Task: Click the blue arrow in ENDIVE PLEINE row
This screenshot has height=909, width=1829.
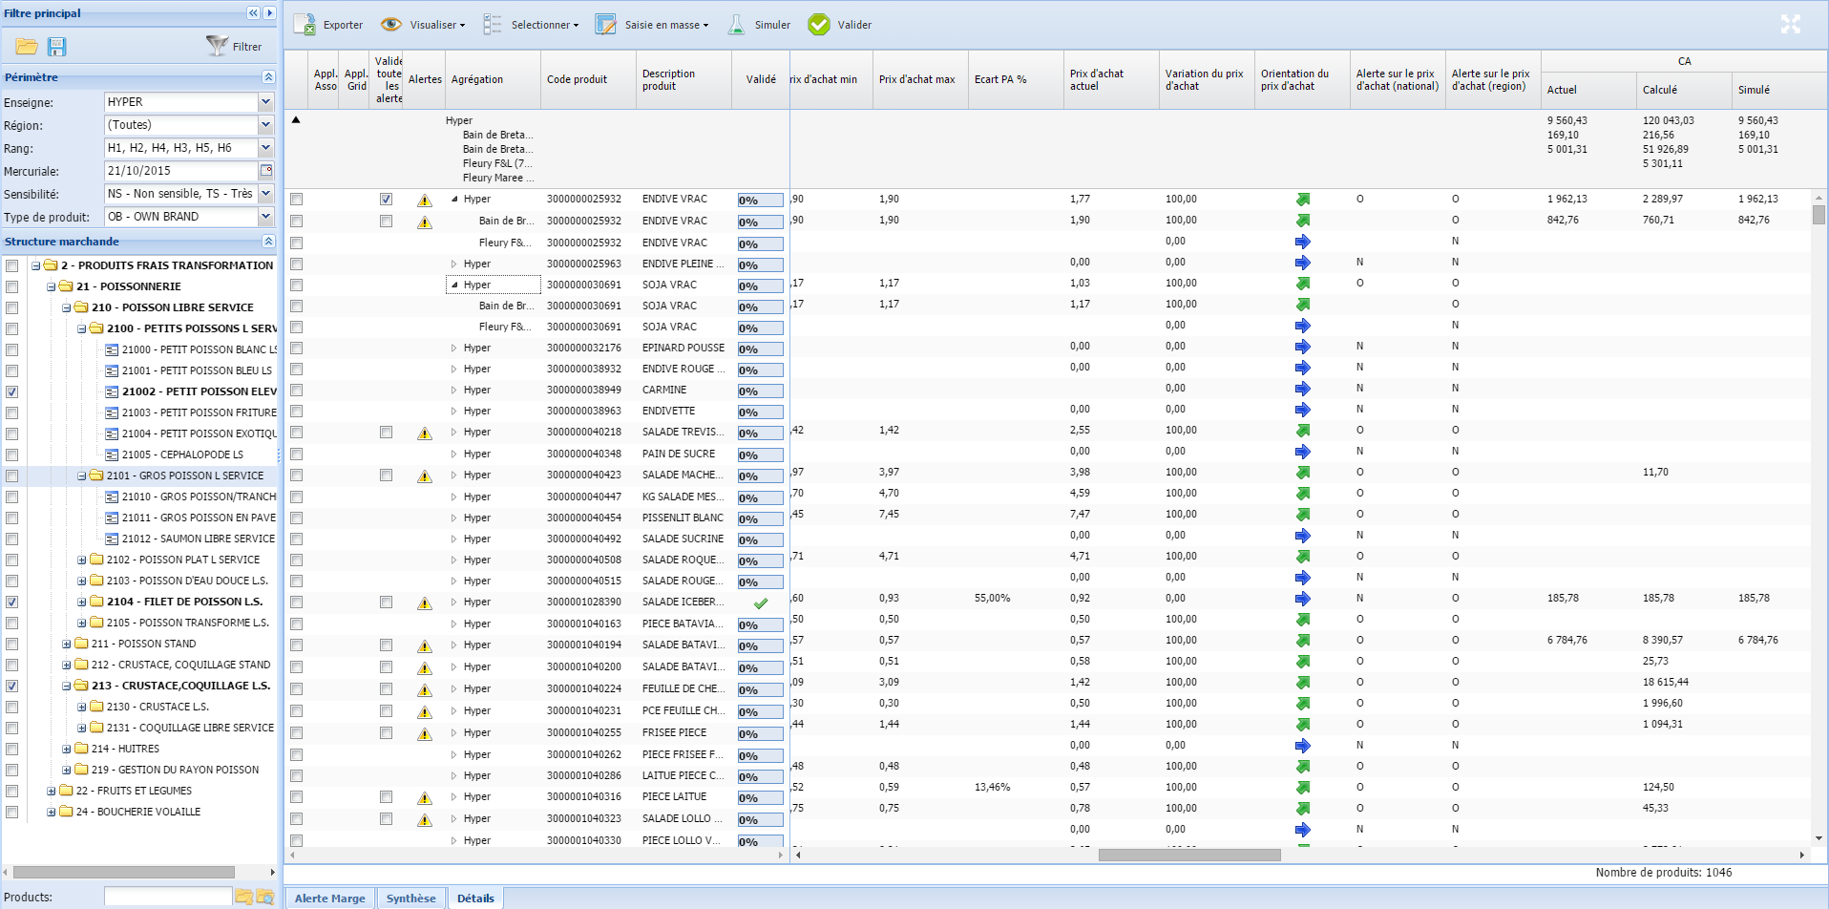Action: [1302, 263]
